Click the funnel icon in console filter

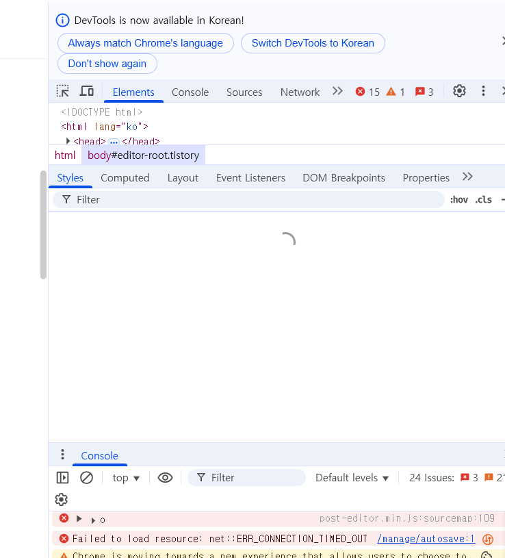201,477
